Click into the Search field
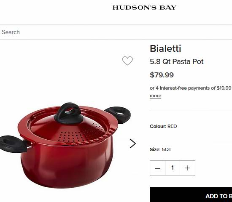The height and width of the screenshot is (202, 232). [116, 32]
